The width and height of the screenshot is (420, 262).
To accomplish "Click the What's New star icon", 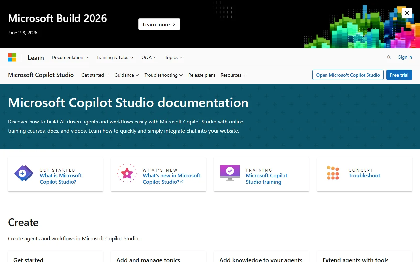I will [x=127, y=174].
